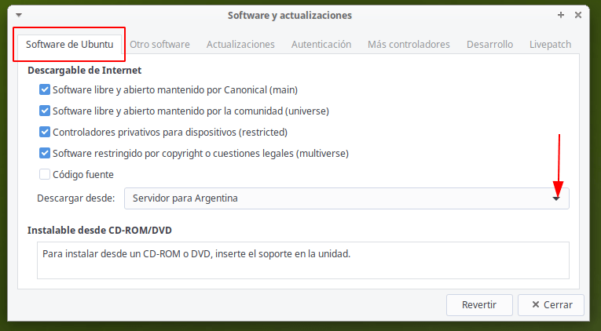The height and width of the screenshot is (331, 601).
Task: Open the Servidor para Argentina combo box
Action: [x=346, y=198]
